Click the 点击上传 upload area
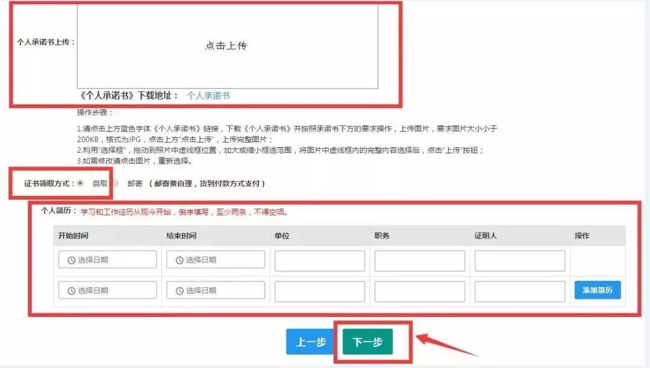 [227, 46]
